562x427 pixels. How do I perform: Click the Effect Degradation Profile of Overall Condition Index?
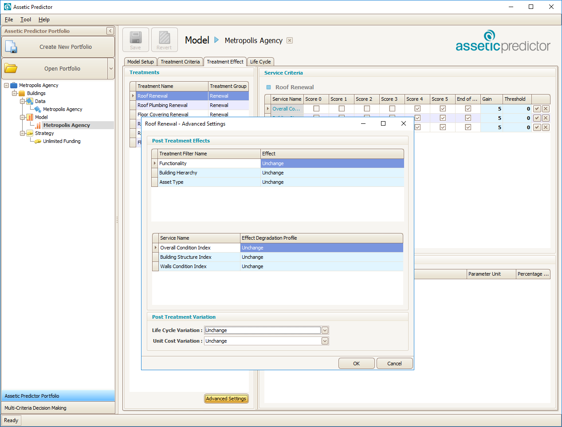(322, 248)
